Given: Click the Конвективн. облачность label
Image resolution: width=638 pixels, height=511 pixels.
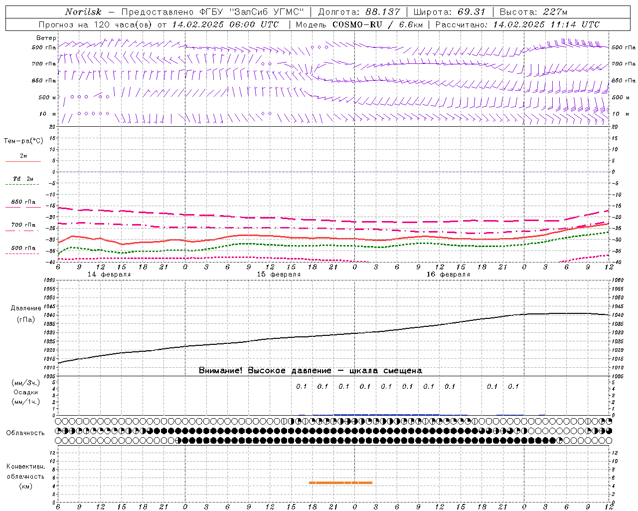Looking at the screenshot, I should click(x=25, y=472).
